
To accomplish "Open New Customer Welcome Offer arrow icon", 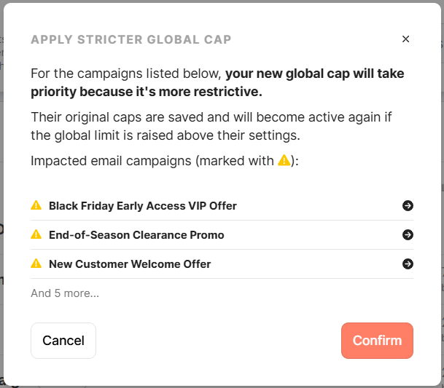I will coord(408,264).
